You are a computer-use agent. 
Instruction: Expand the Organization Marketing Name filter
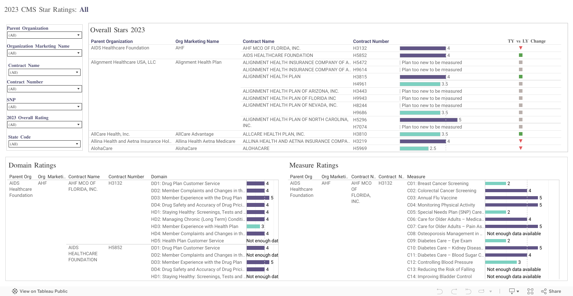[44, 53]
